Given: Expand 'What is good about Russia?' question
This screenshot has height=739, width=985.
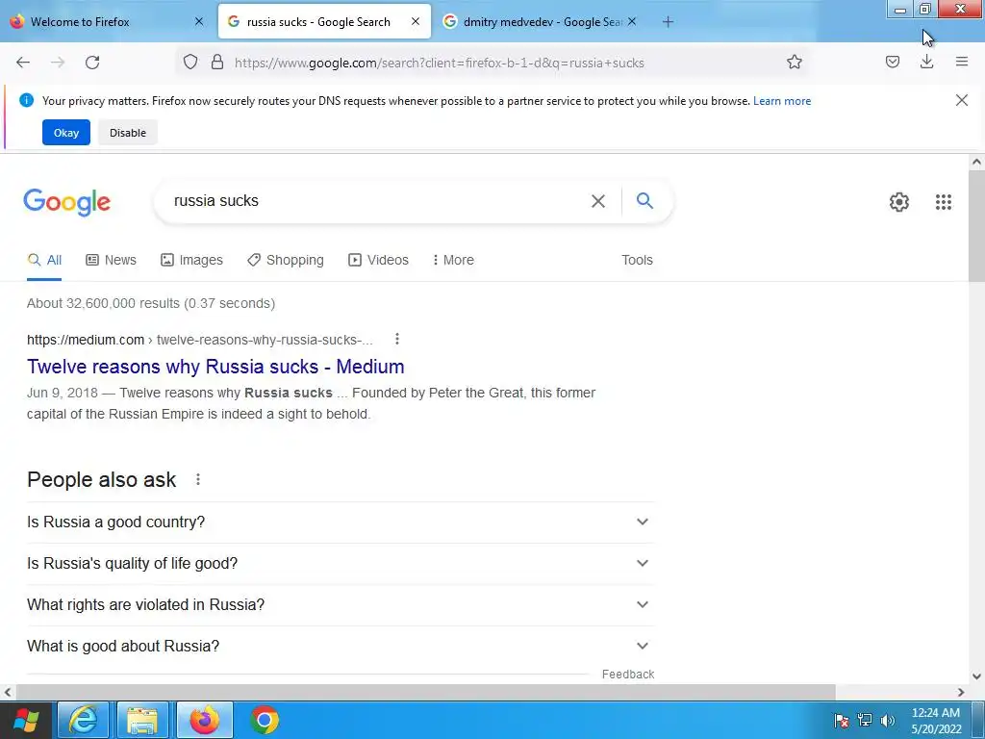Looking at the screenshot, I should (x=341, y=647).
